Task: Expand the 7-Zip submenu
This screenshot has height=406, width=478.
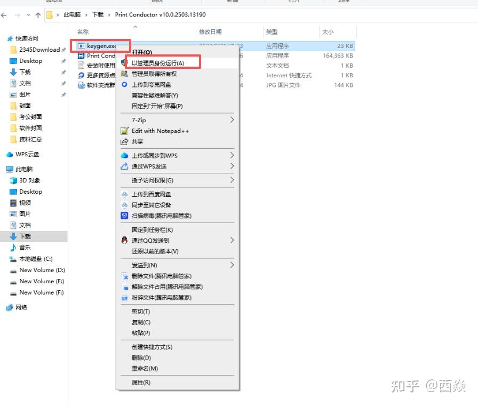Action: click(178, 120)
